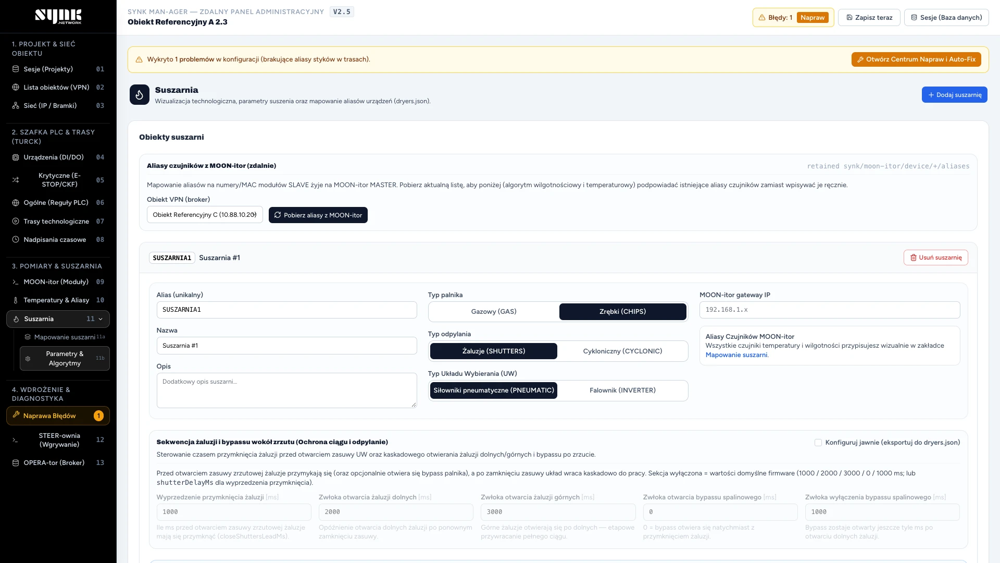The width and height of the screenshot is (1000, 563).
Task: Open Nadpisania czasowe menu item
Action: click(x=58, y=240)
